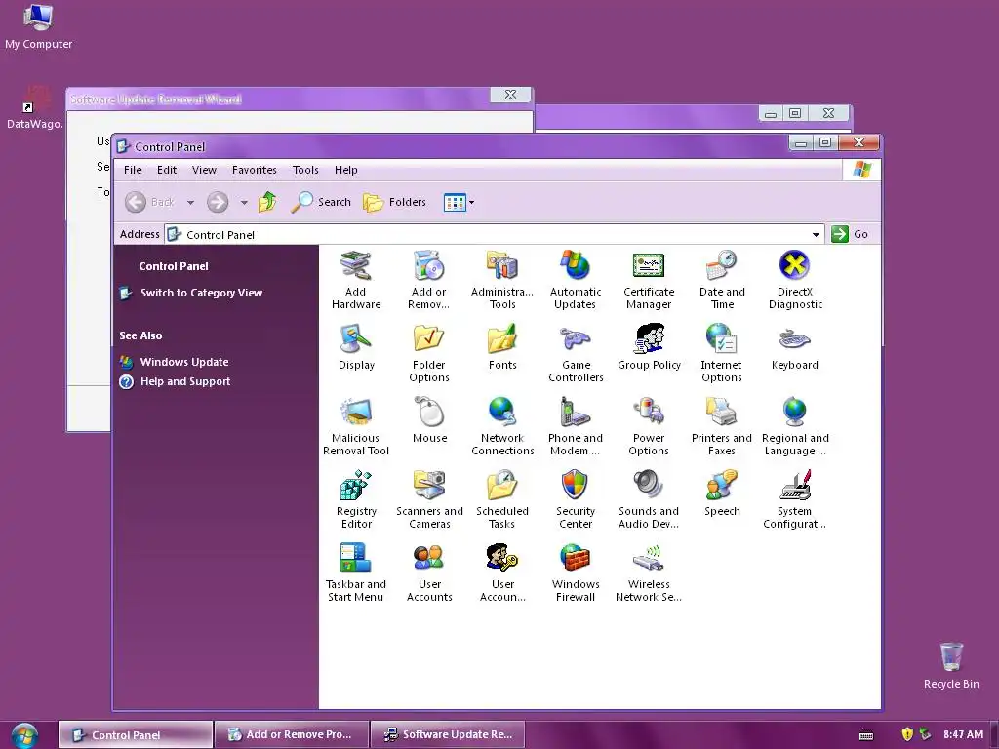999x749 pixels.
Task: Open Taskbar and Start Menu settings
Action: coord(355,573)
